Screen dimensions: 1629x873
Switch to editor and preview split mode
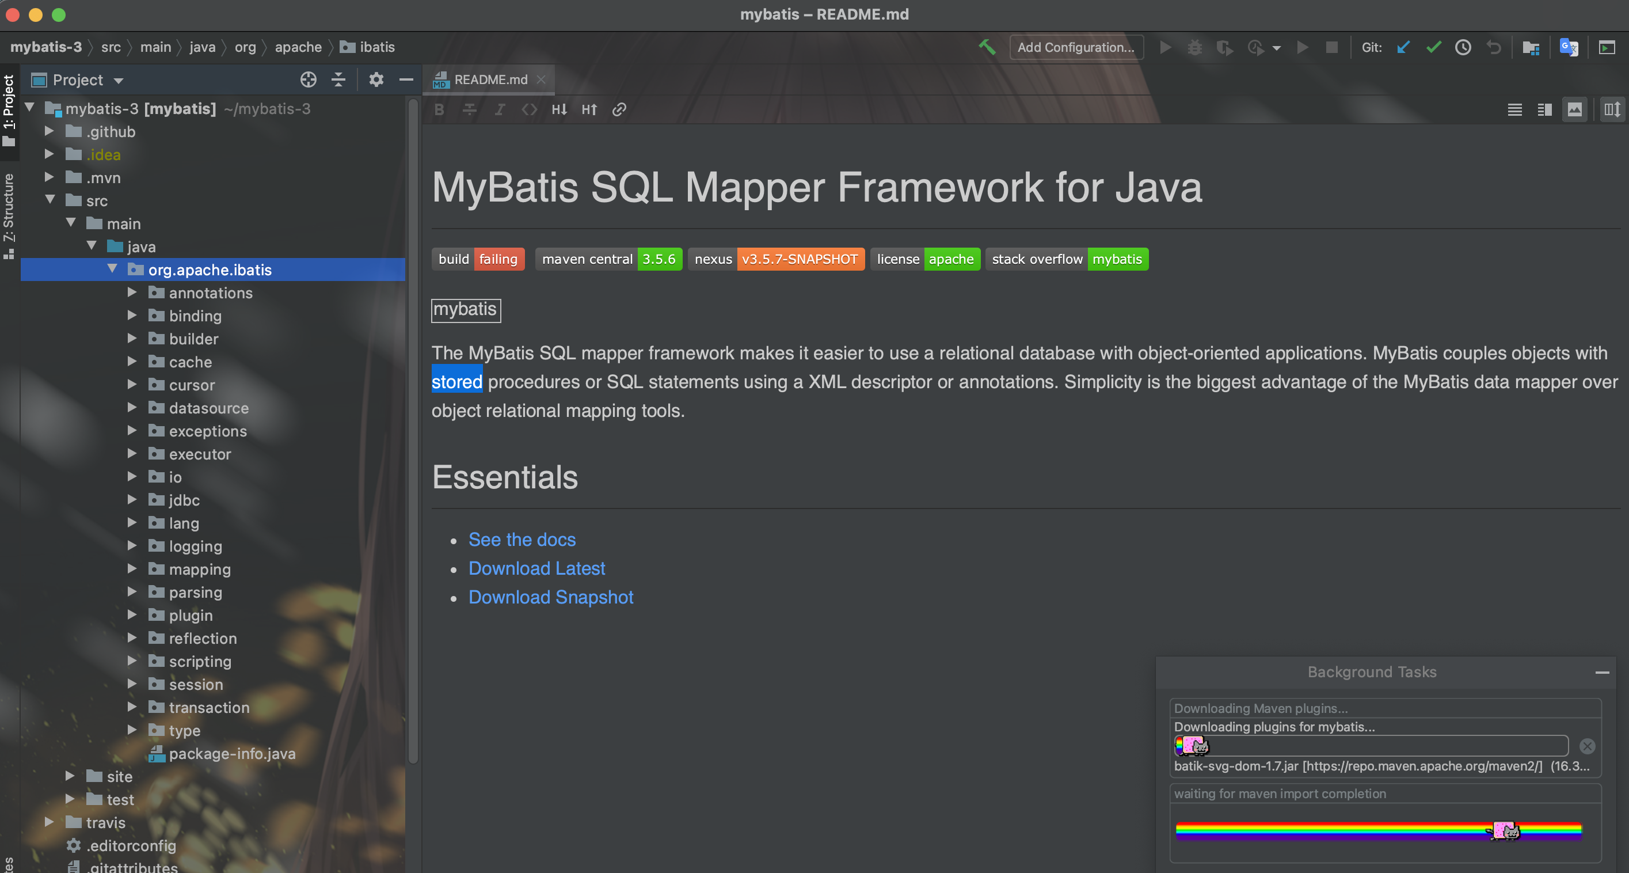[1544, 109]
